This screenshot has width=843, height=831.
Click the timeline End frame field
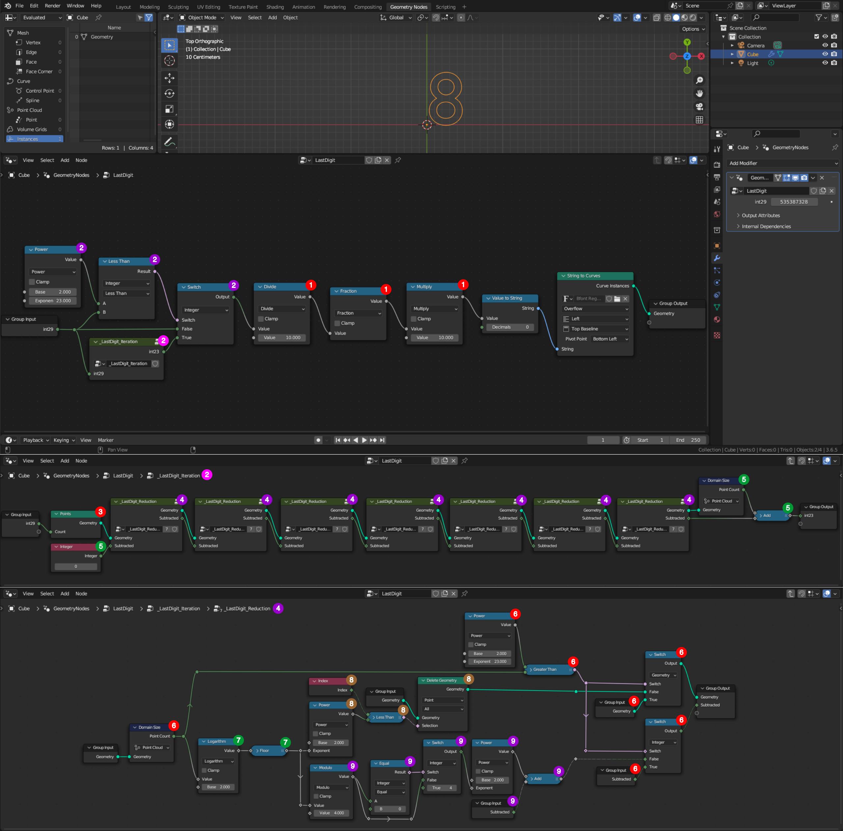click(688, 440)
